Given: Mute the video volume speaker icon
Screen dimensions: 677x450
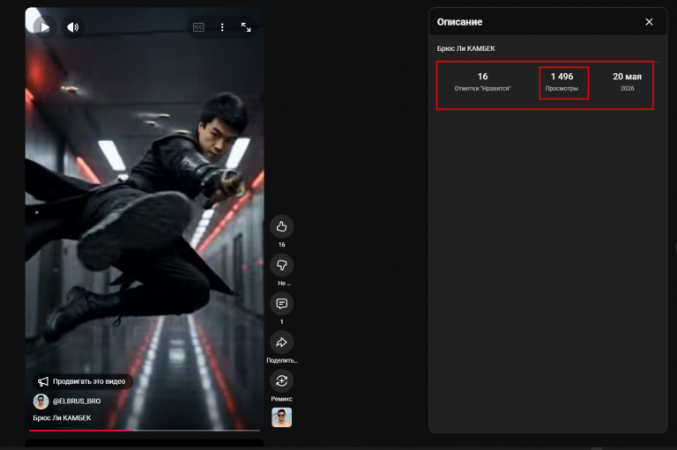Looking at the screenshot, I should [x=72, y=27].
